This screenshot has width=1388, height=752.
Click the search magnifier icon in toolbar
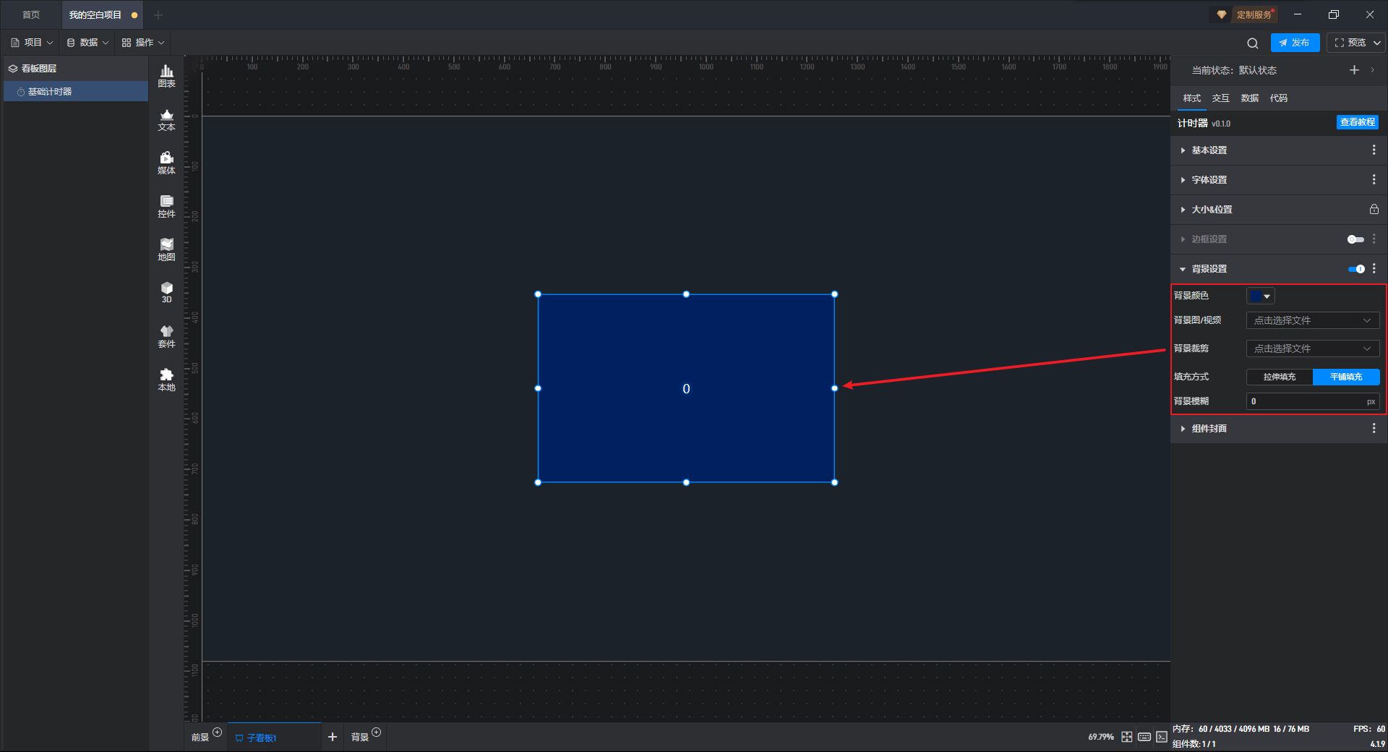(1253, 43)
